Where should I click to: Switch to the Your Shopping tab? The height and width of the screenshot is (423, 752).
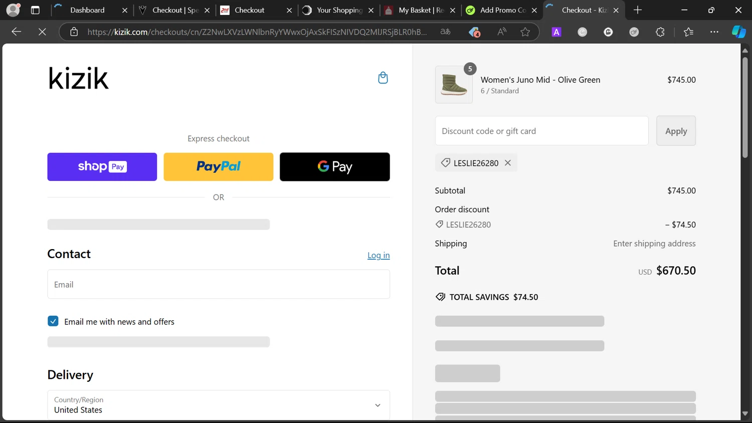pos(339,10)
